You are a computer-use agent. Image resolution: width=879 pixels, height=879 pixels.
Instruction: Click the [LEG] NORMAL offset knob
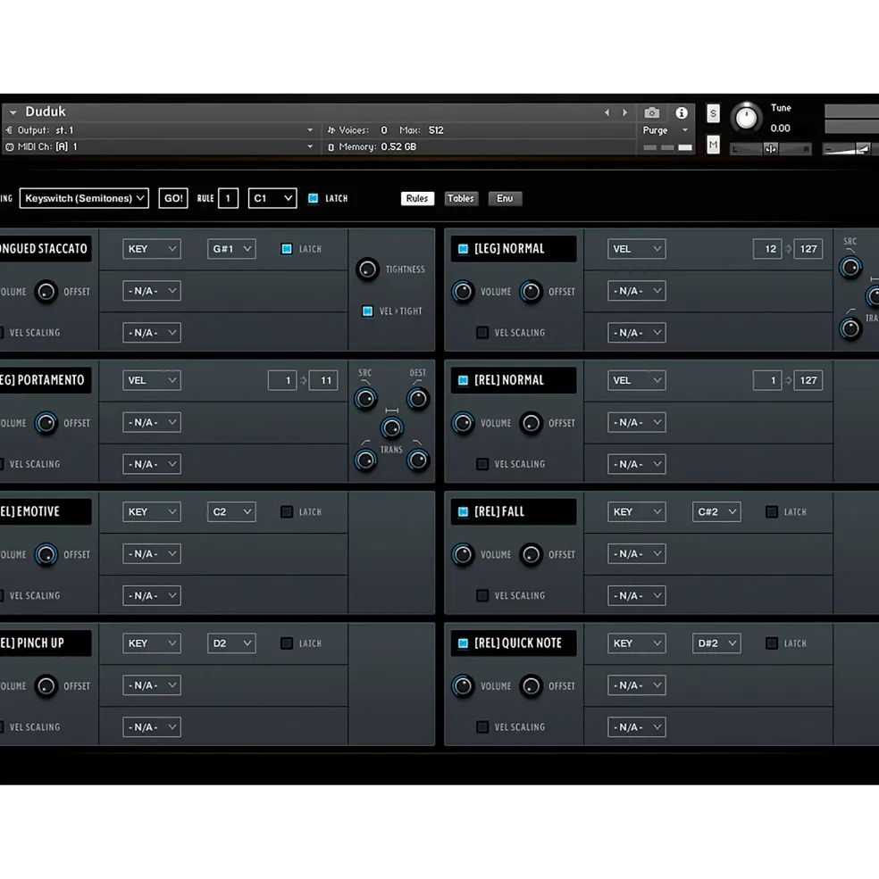[531, 292]
